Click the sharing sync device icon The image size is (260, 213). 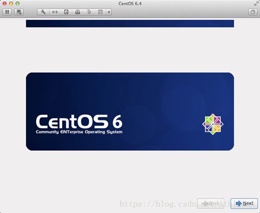coord(100,12)
